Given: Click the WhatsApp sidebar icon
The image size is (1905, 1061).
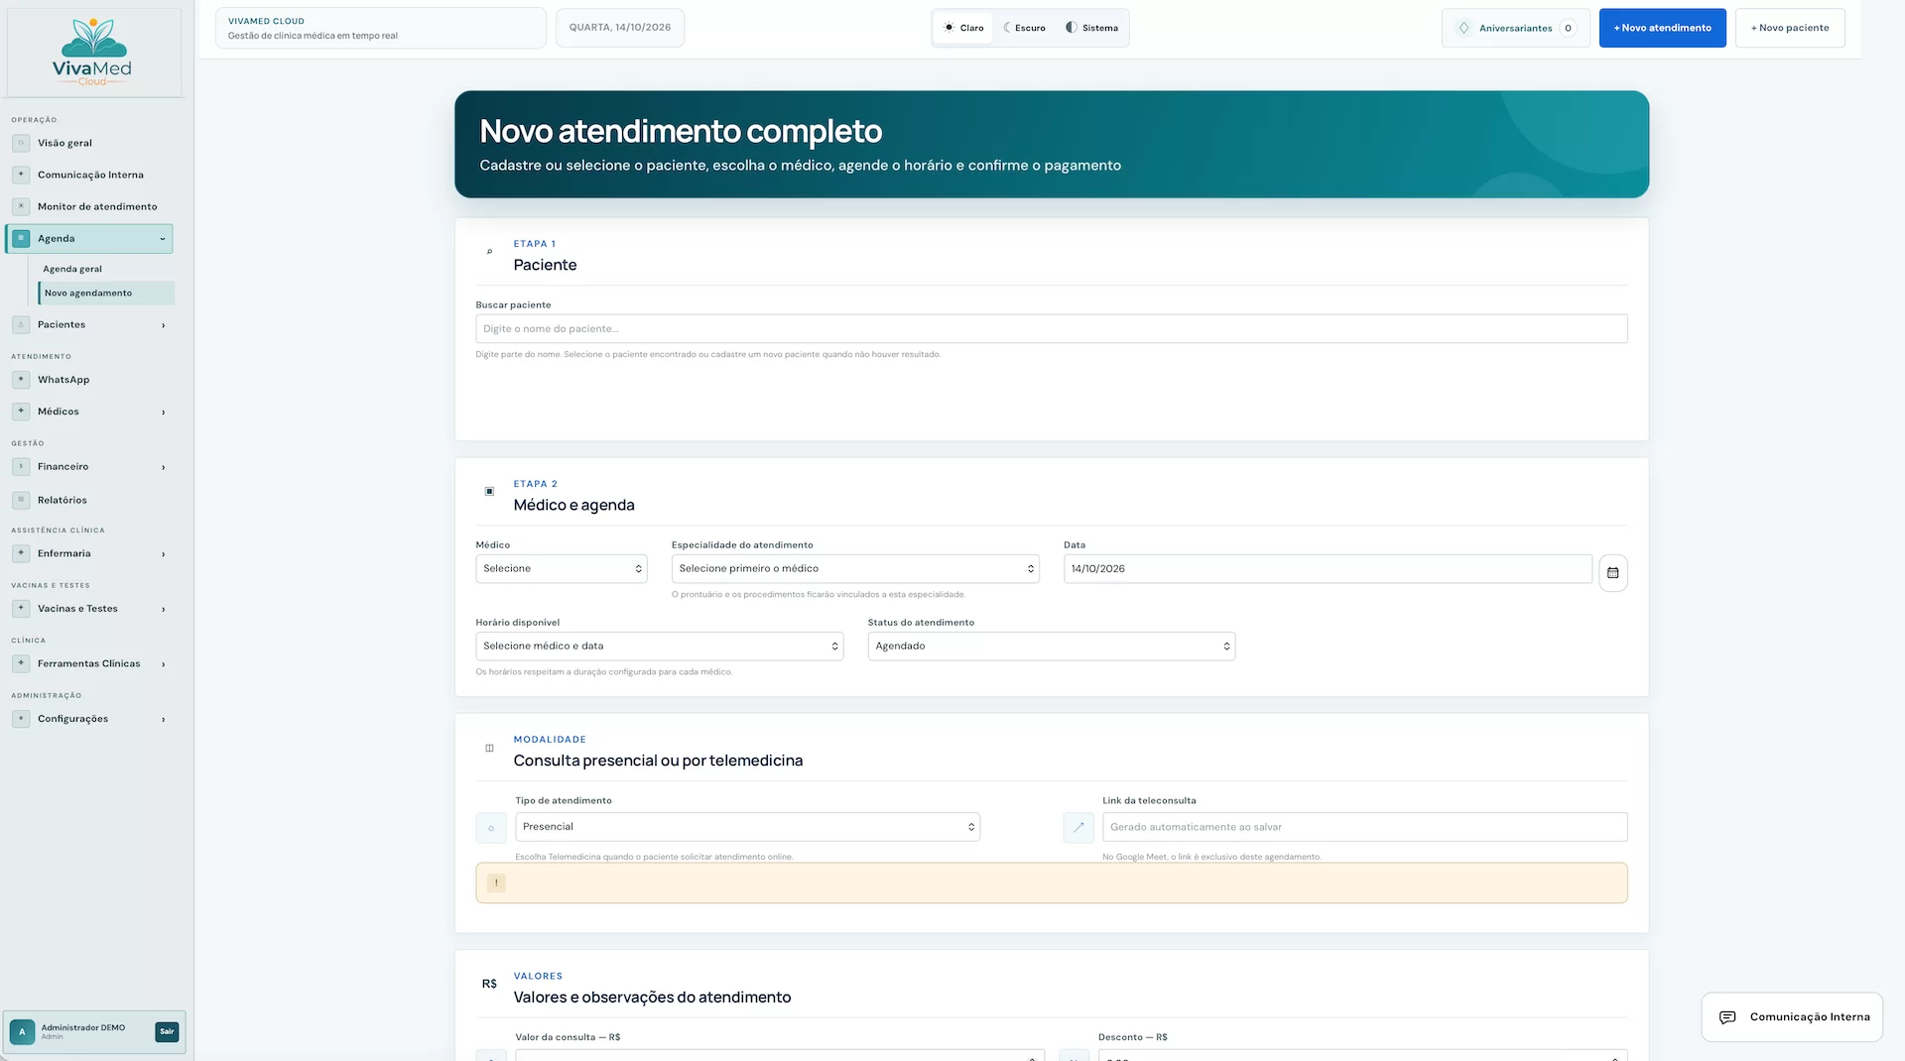Looking at the screenshot, I should pyautogui.click(x=21, y=380).
